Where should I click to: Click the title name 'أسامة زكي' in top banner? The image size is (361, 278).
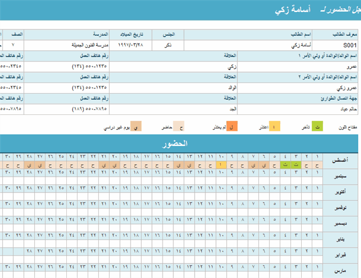click(x=293, y=10)
